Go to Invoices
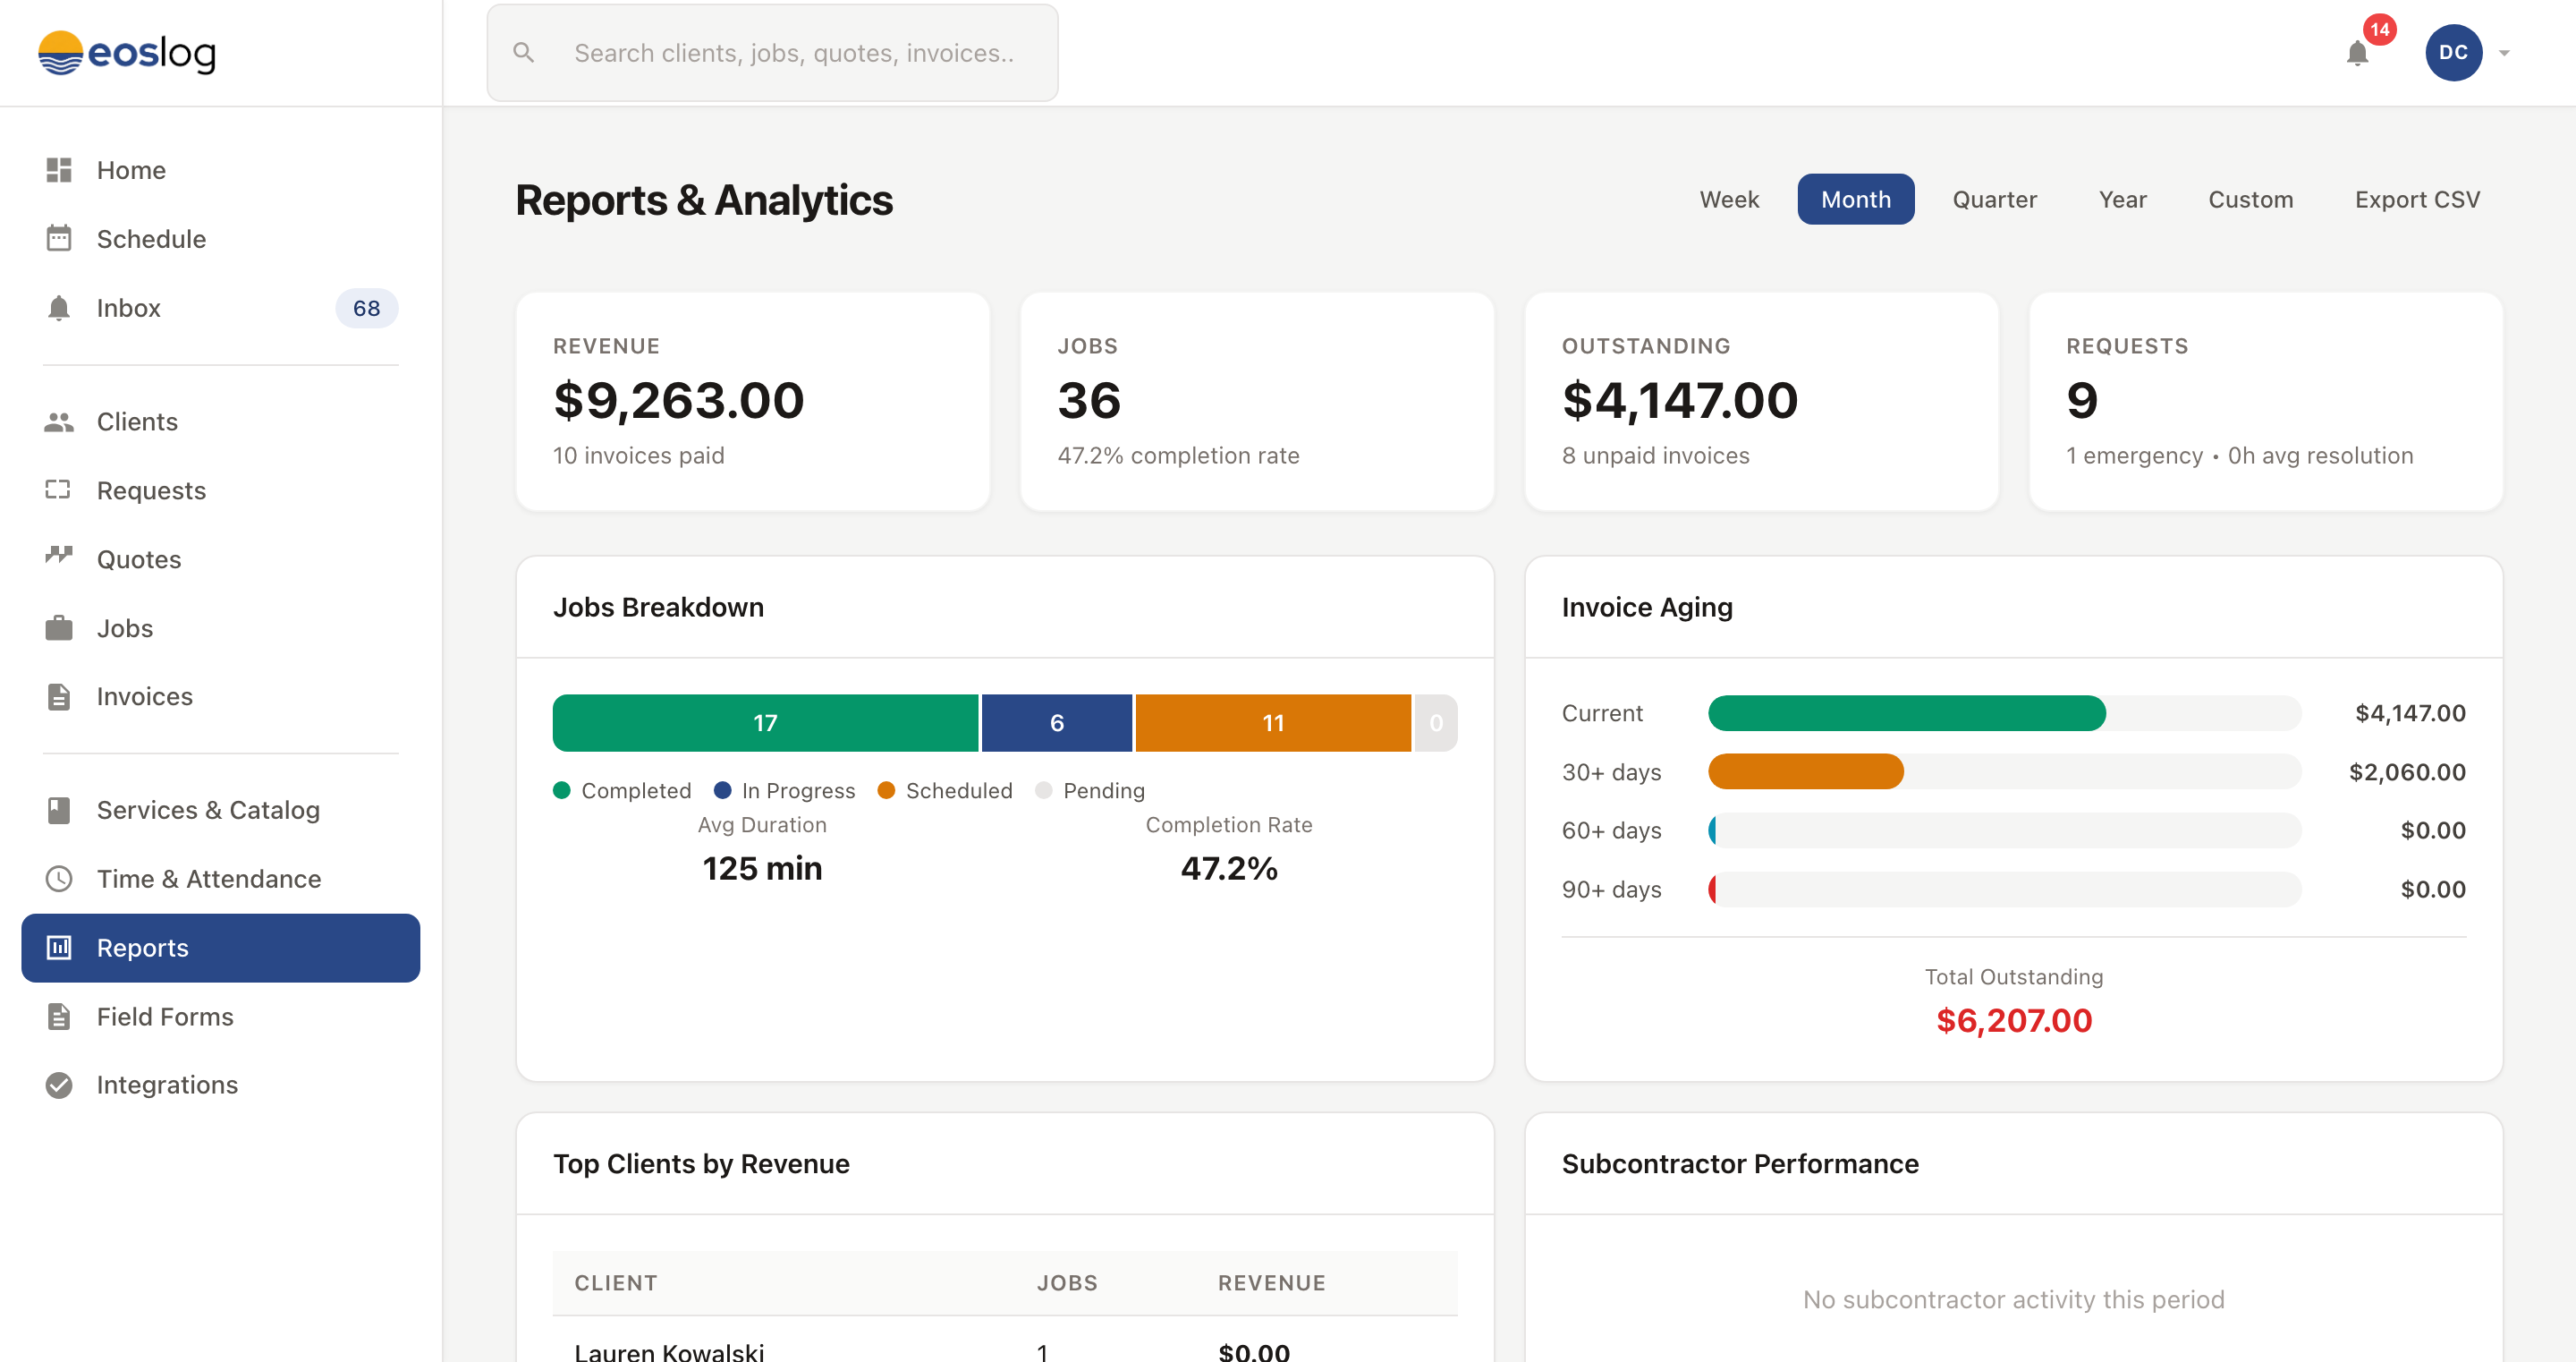 (221, 696)
